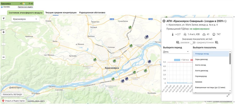Click the Кузнецово label on map
The height and width of the screenshot is (108, 235).
(x=152, y=93)
